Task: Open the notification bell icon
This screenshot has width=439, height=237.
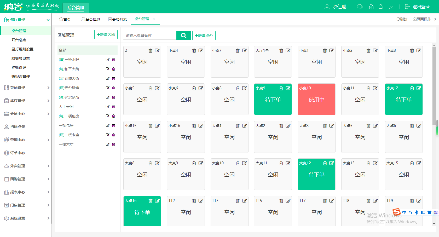Action: [x=380, y=7]
